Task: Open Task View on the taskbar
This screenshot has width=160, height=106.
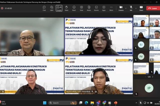Action: click(x=80, y=103)
